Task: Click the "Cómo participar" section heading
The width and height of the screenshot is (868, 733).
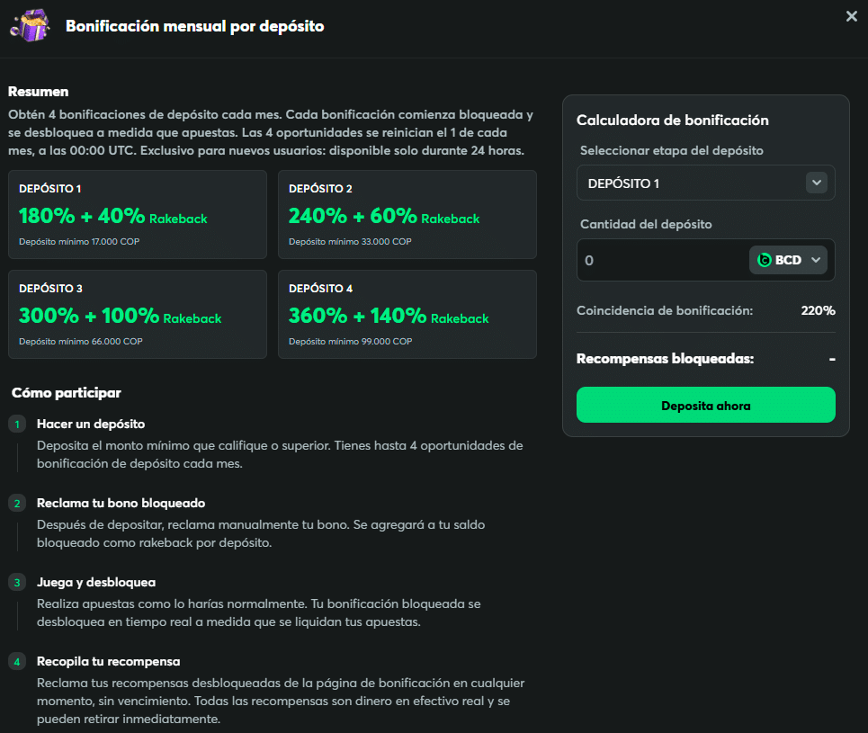Action: point(67,392)
